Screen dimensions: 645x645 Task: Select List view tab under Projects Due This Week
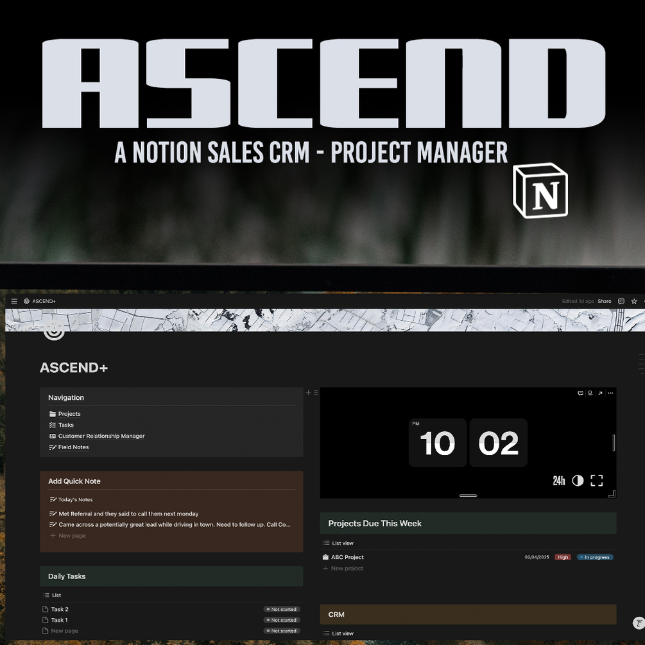point(338,544)
